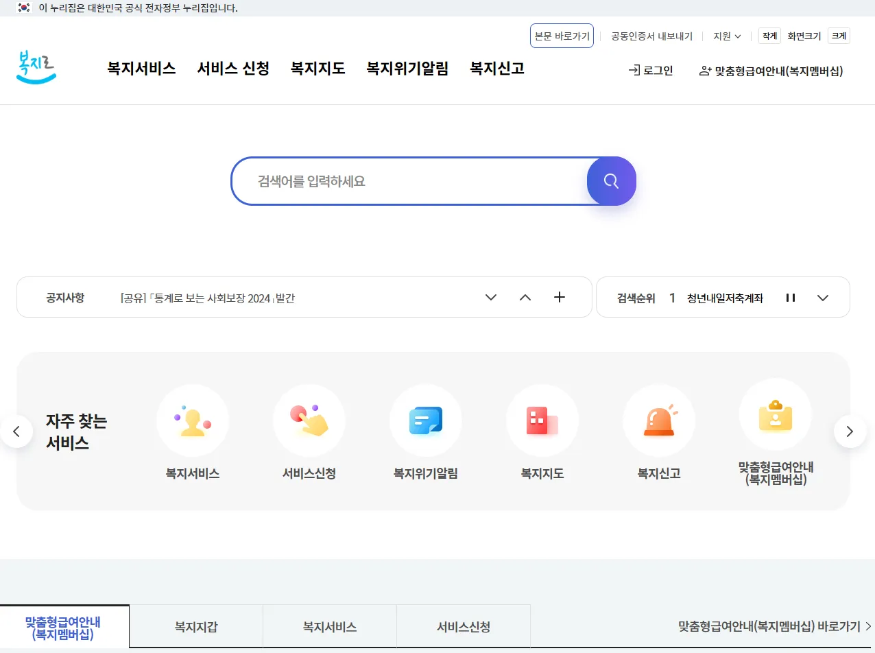Open the 복지지도 menu item
The image size is (875, 653).
(317, 69)
